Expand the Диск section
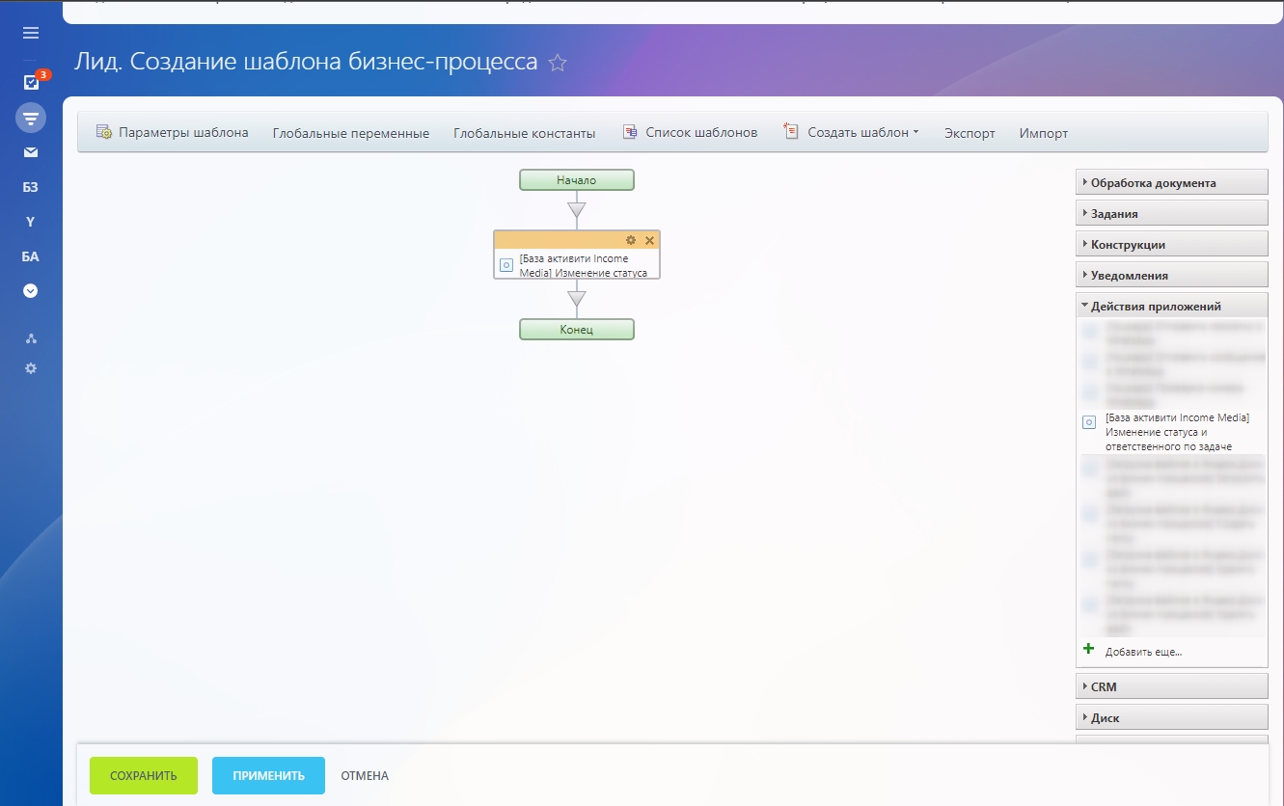The width and height of the screenshot is (1284, 806). (x=1171, y=717)
